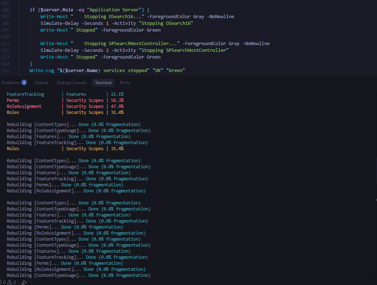The image size is (377, 285).
Task: Switch to the Debug Console tab
Action: [72, 83]
